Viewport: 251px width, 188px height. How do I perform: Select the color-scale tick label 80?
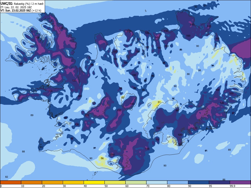click(169, 186)
